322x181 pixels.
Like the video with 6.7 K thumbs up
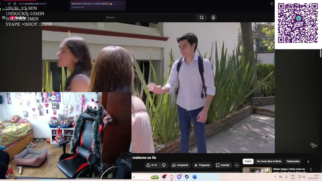coord(152,165)
